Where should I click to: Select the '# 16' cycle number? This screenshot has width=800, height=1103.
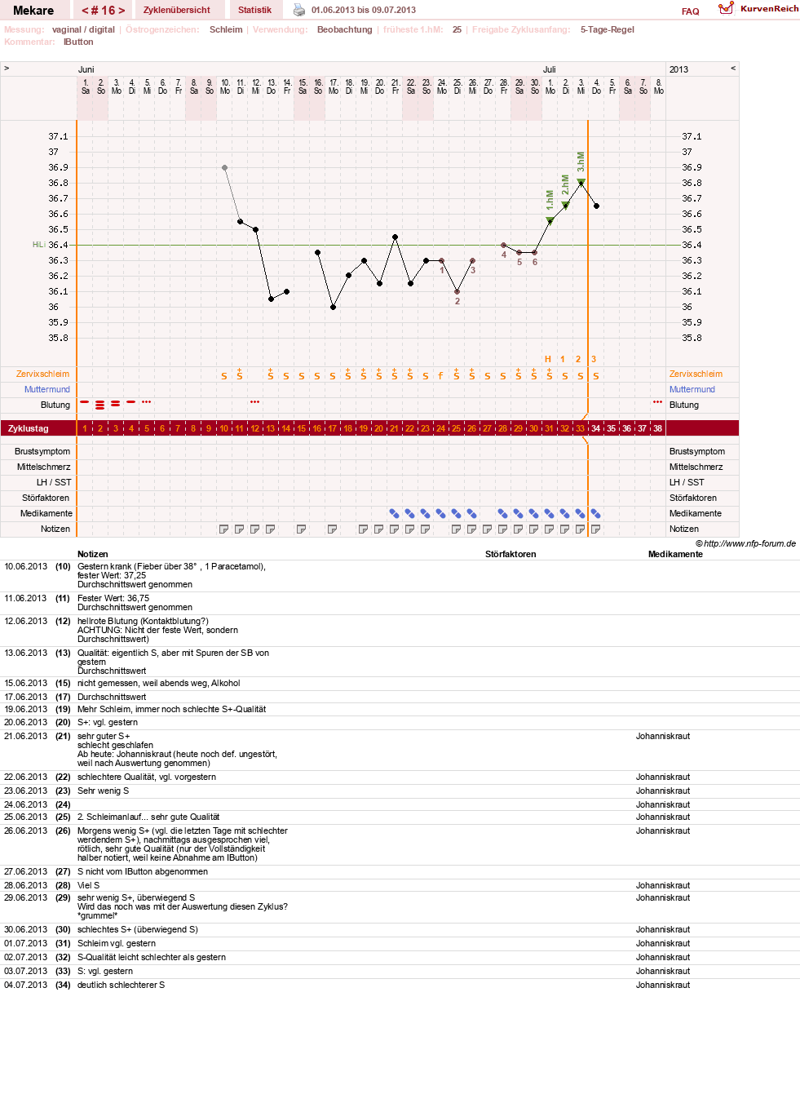[x=104, y=11]
